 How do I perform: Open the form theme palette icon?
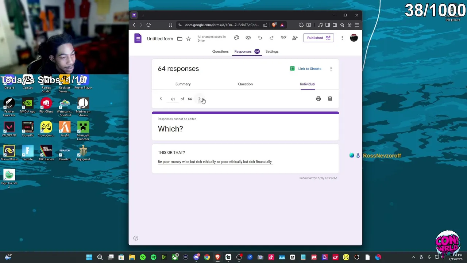click(236, 38)
